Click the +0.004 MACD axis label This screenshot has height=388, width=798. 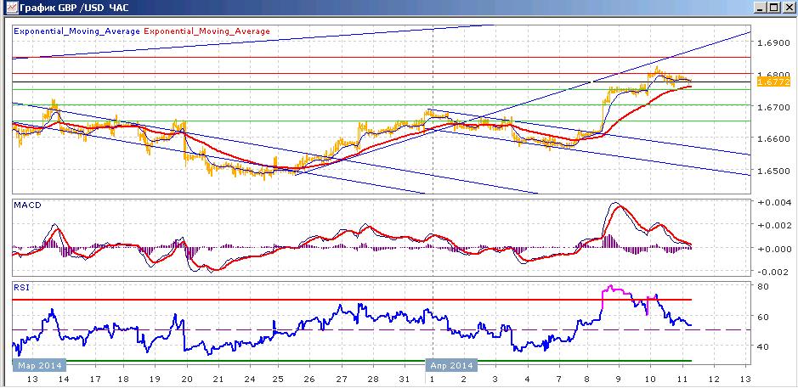coord(773,202)
